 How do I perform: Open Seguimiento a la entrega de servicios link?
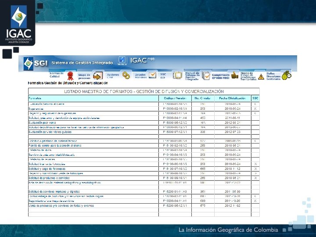point(51,201)
